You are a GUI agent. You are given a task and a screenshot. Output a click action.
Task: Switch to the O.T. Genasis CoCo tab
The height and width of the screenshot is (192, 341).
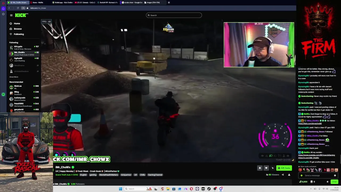click(85, 2)
